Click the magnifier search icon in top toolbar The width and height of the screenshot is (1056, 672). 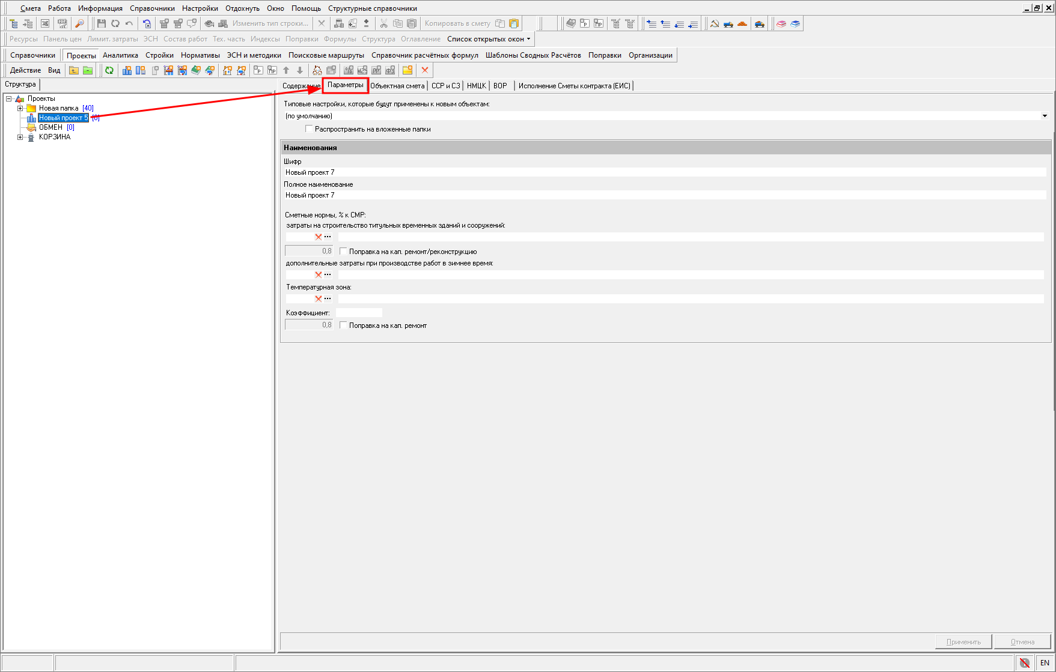79,23
